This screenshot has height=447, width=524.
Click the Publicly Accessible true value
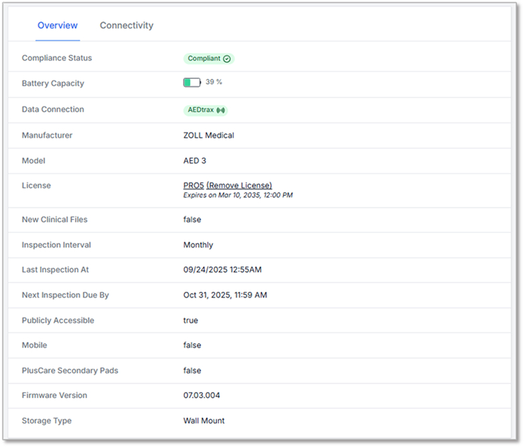coord(191,321)
